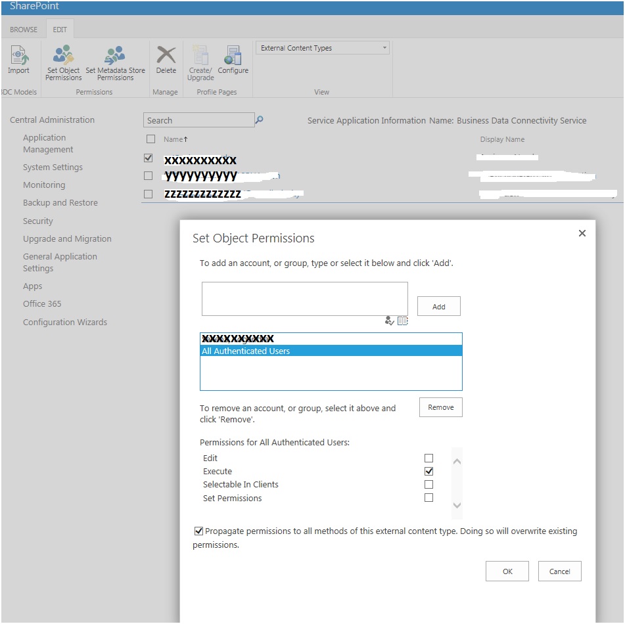Screen dimensions: 625x624
Task: Switch to the BROWSE ribbon tab
Action: [x=24, y=30]
